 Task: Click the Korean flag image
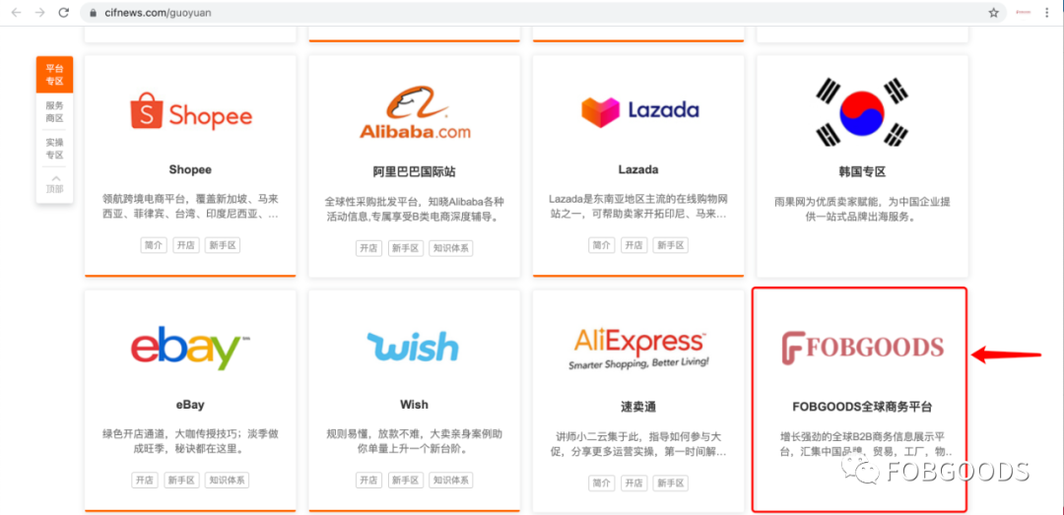[862, 112]
